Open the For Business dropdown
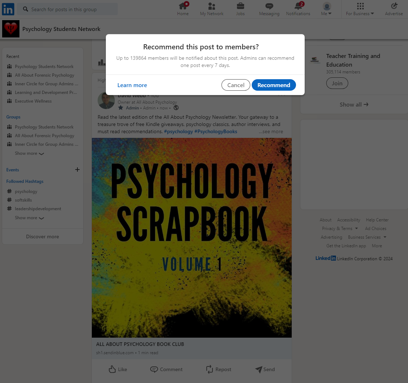This screenshot has width=408, height=383. [360, 9]
